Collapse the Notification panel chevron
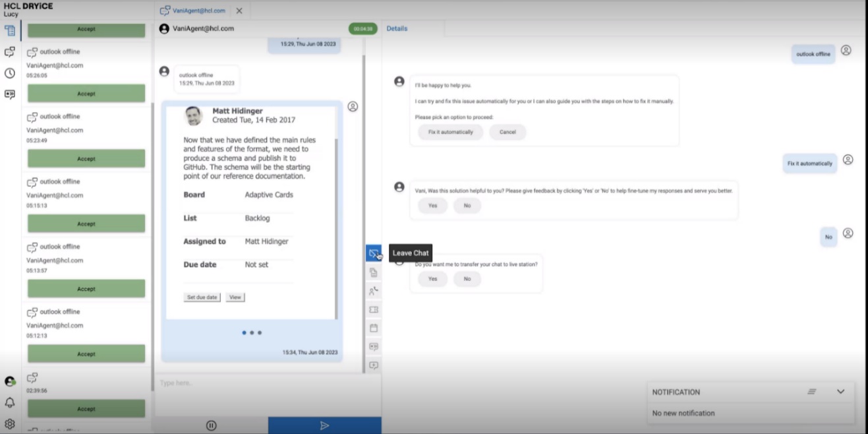This screenshot has height=434, width=868. (x=841, y=392)
